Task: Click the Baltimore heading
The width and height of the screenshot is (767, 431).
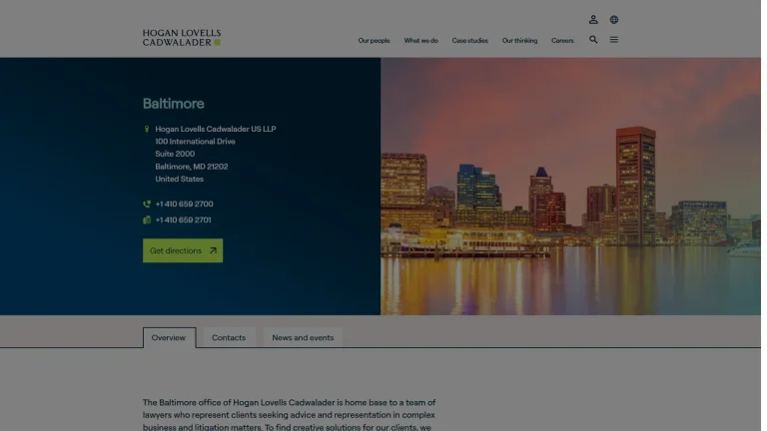Action: point(173,104)
